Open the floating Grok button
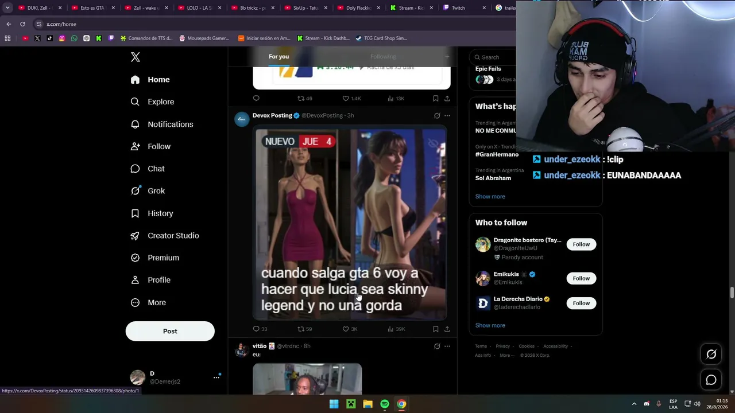This screenshot has height=413, width=735. 711,354
